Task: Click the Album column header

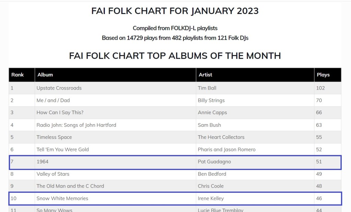Action: coord(45,75)
